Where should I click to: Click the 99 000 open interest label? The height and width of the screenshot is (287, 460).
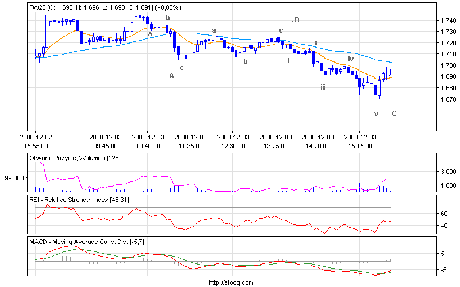(x=14, y=178)
